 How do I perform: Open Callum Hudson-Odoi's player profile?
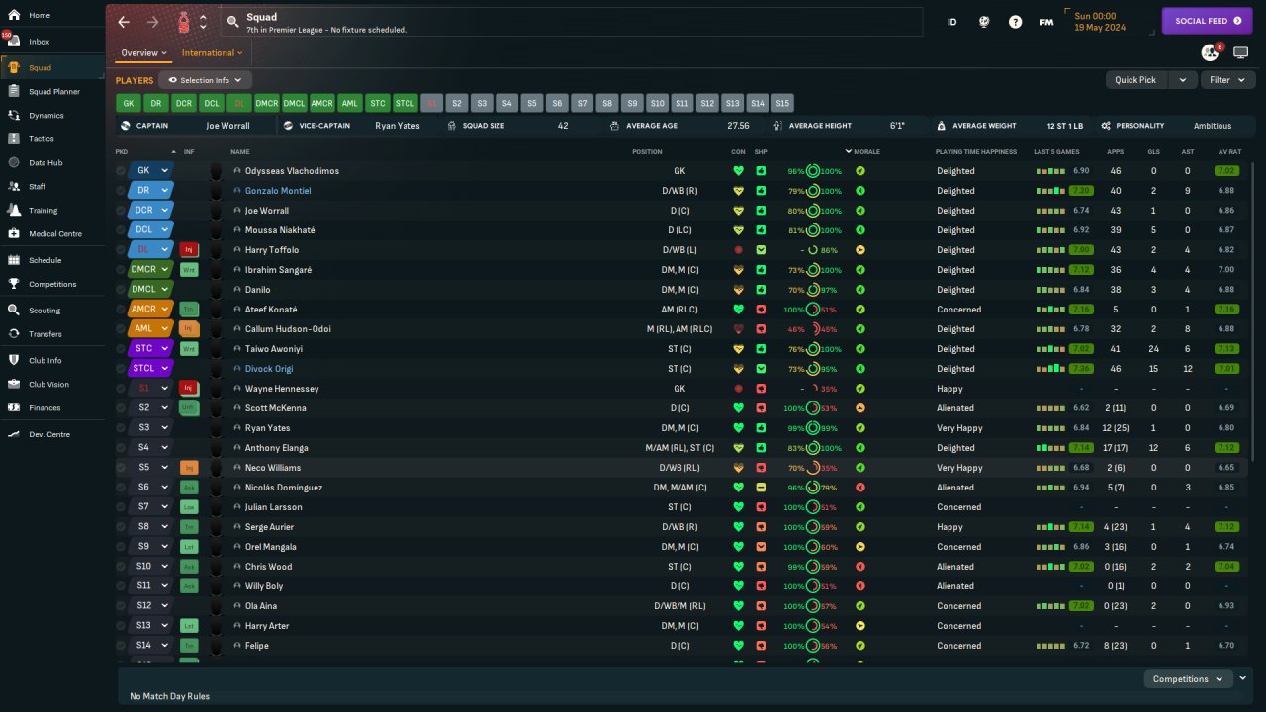point(287,329)
